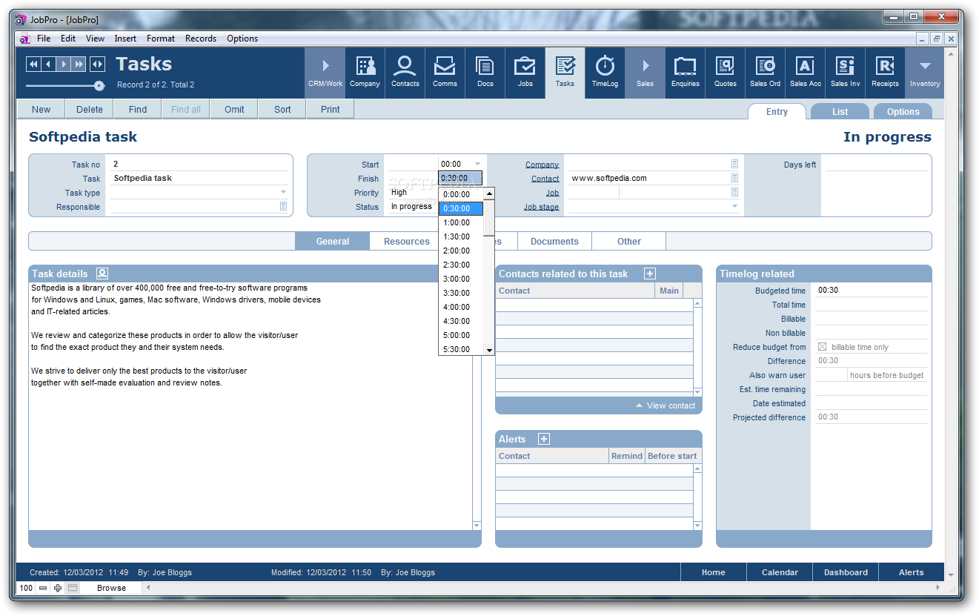Viewport: 979px width, 616px height.
Task: Expand the Inventory section dropdown
Action: (x=924, y=72)
